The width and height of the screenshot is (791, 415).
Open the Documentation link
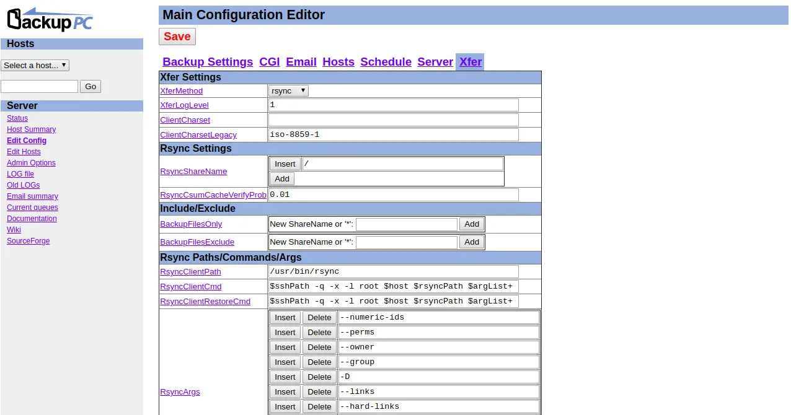[32, 219]
